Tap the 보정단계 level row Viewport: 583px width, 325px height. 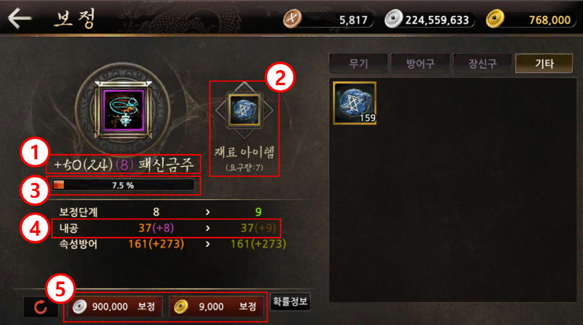pos(161,212)
